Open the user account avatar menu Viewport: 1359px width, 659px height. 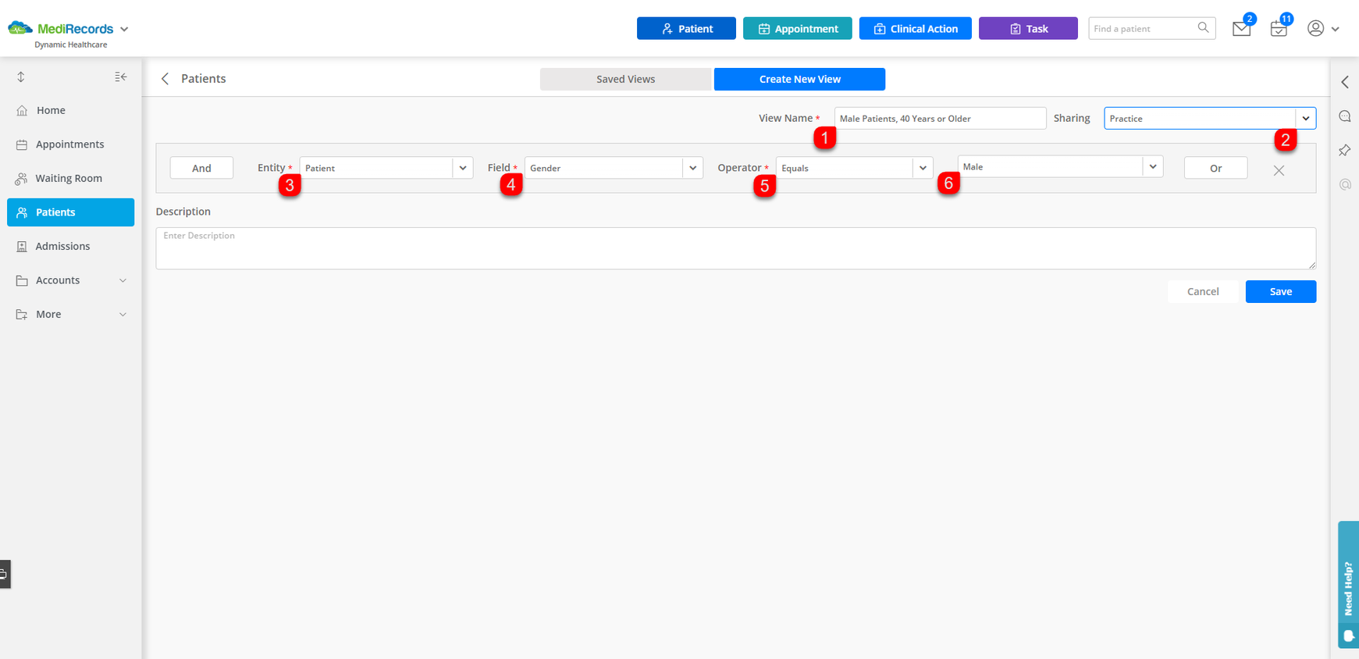(1315, 28)
